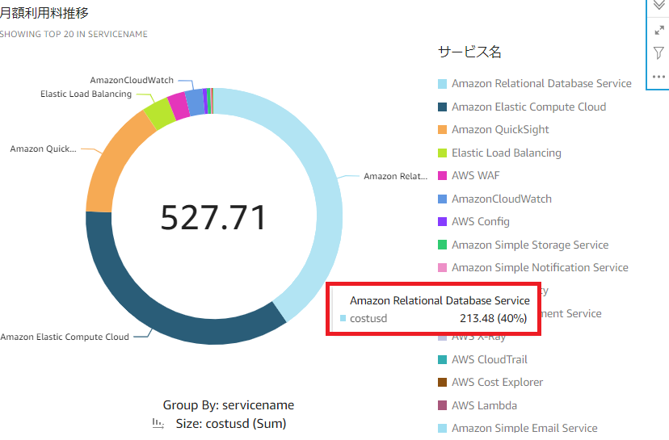Click the Amazon Elastic Compute Cloud chart label
This screenshot has width=669, height=440.
65,337
